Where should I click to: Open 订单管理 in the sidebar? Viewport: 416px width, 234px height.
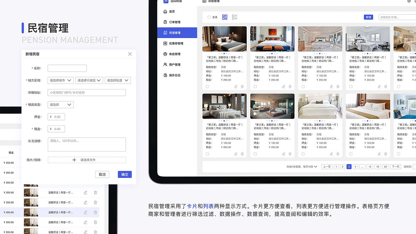(177, 22)
